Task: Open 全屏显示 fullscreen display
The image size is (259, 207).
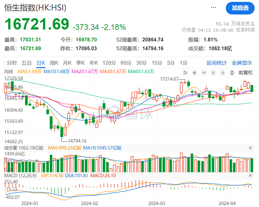Action: click(242, 63)
